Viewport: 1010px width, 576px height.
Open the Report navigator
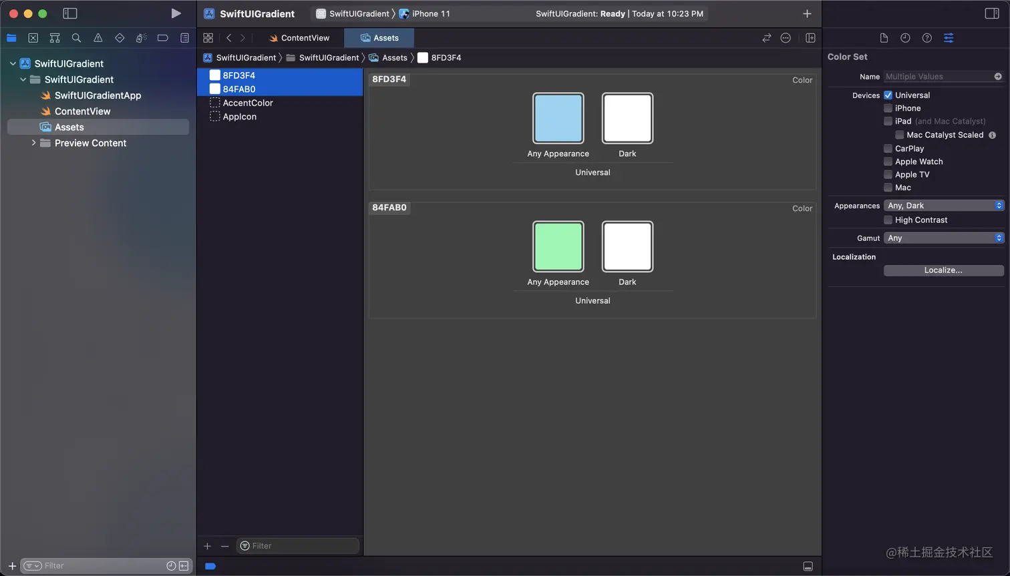pyautogui.click(x=184, y=38)
